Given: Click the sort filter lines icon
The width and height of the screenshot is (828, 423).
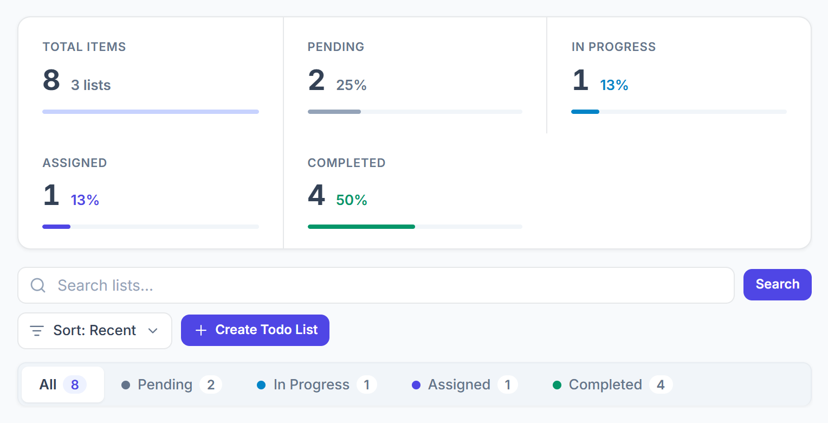Looking at the screenshot, I should tap(37, 330).
